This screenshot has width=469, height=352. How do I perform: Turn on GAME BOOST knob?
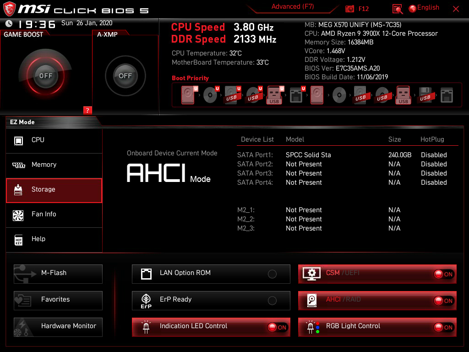[45, 76]
